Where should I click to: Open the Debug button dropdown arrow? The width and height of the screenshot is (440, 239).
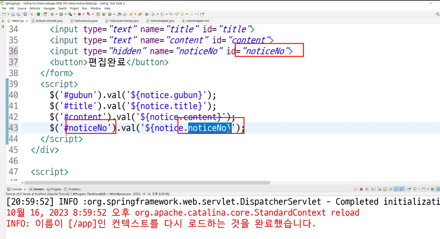click(56, 14)
